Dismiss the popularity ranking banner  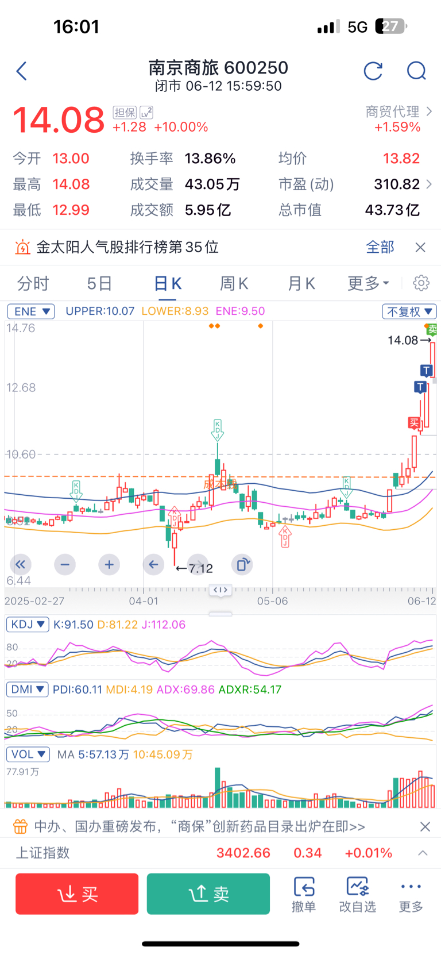click(x=420, y=247)
